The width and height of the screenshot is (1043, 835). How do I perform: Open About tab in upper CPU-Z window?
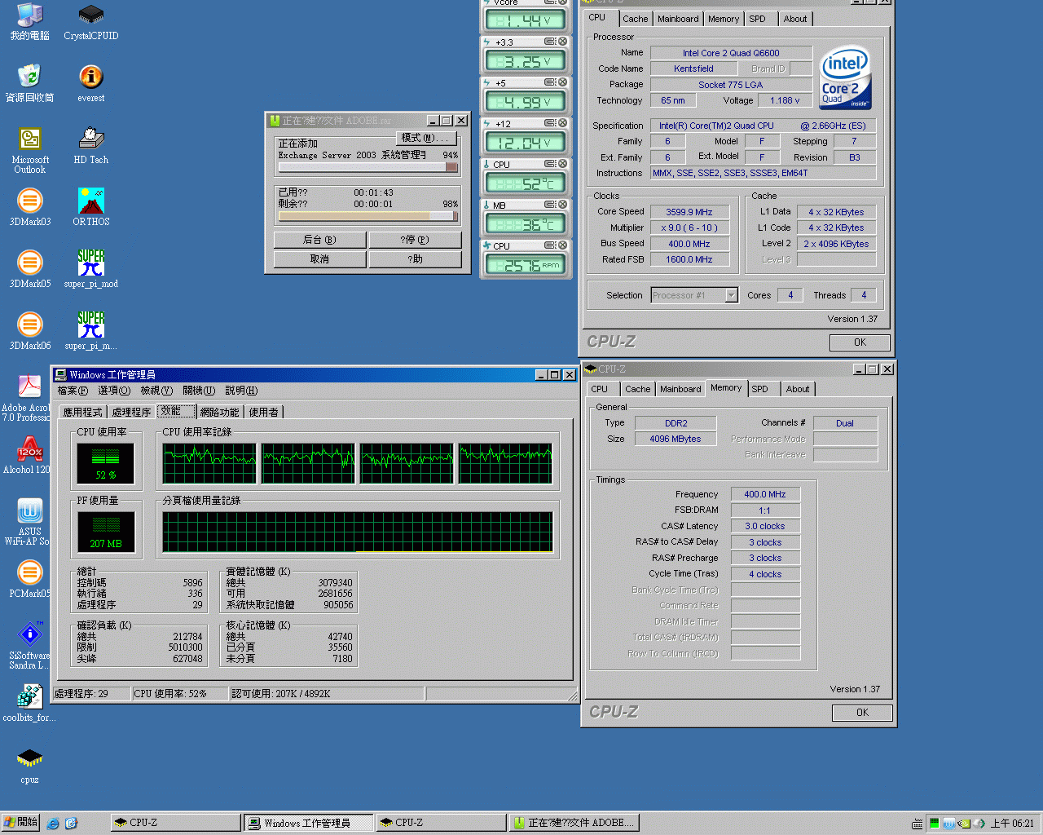(x=795, y=19)
